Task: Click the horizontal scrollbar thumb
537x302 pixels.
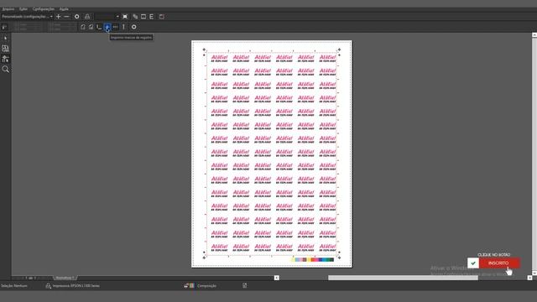Action: point(403,278)
